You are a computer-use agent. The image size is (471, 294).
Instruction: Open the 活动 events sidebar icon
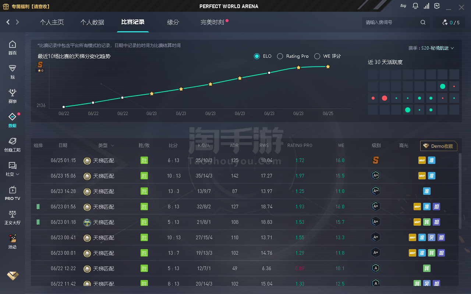tap(13, 238)
